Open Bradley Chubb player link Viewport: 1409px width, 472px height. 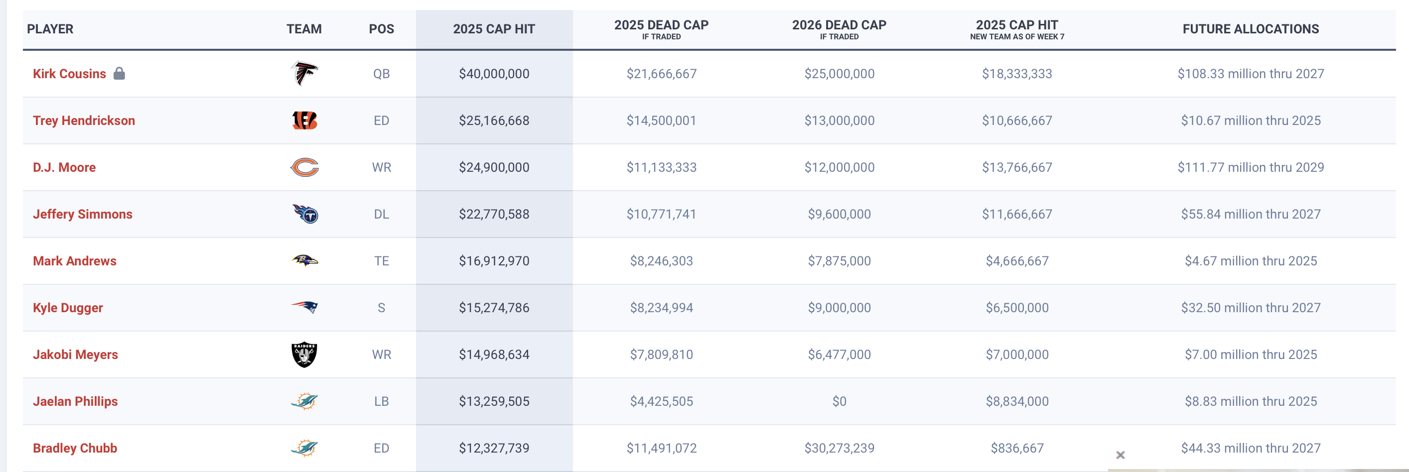[x=75, y=448]
